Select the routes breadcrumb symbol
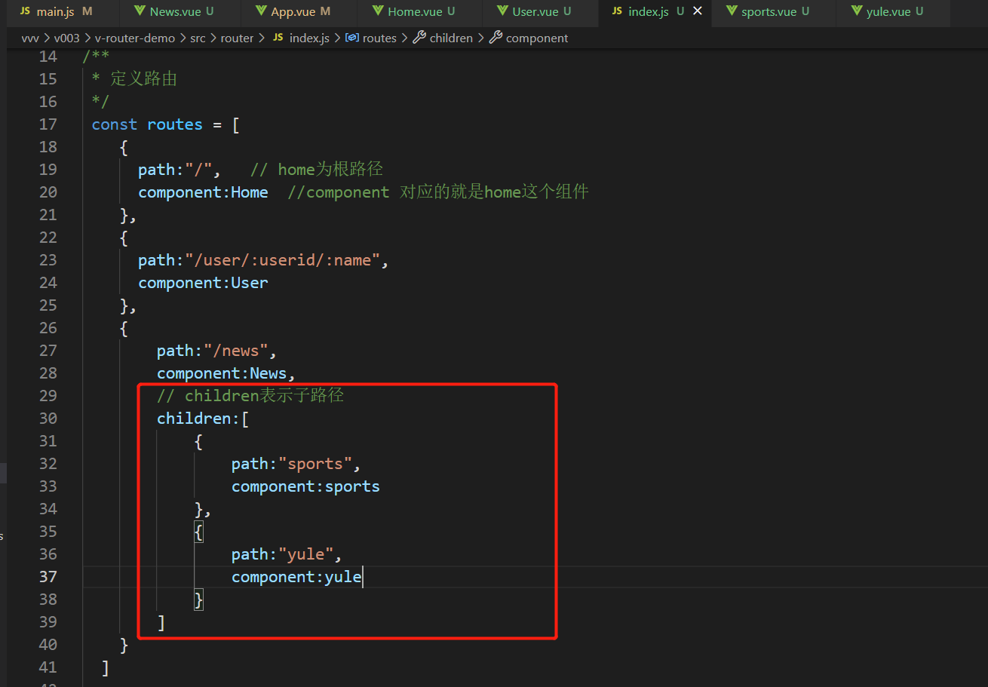The width and height of the screenshot is (988, 687). click(x=379, y=38)
